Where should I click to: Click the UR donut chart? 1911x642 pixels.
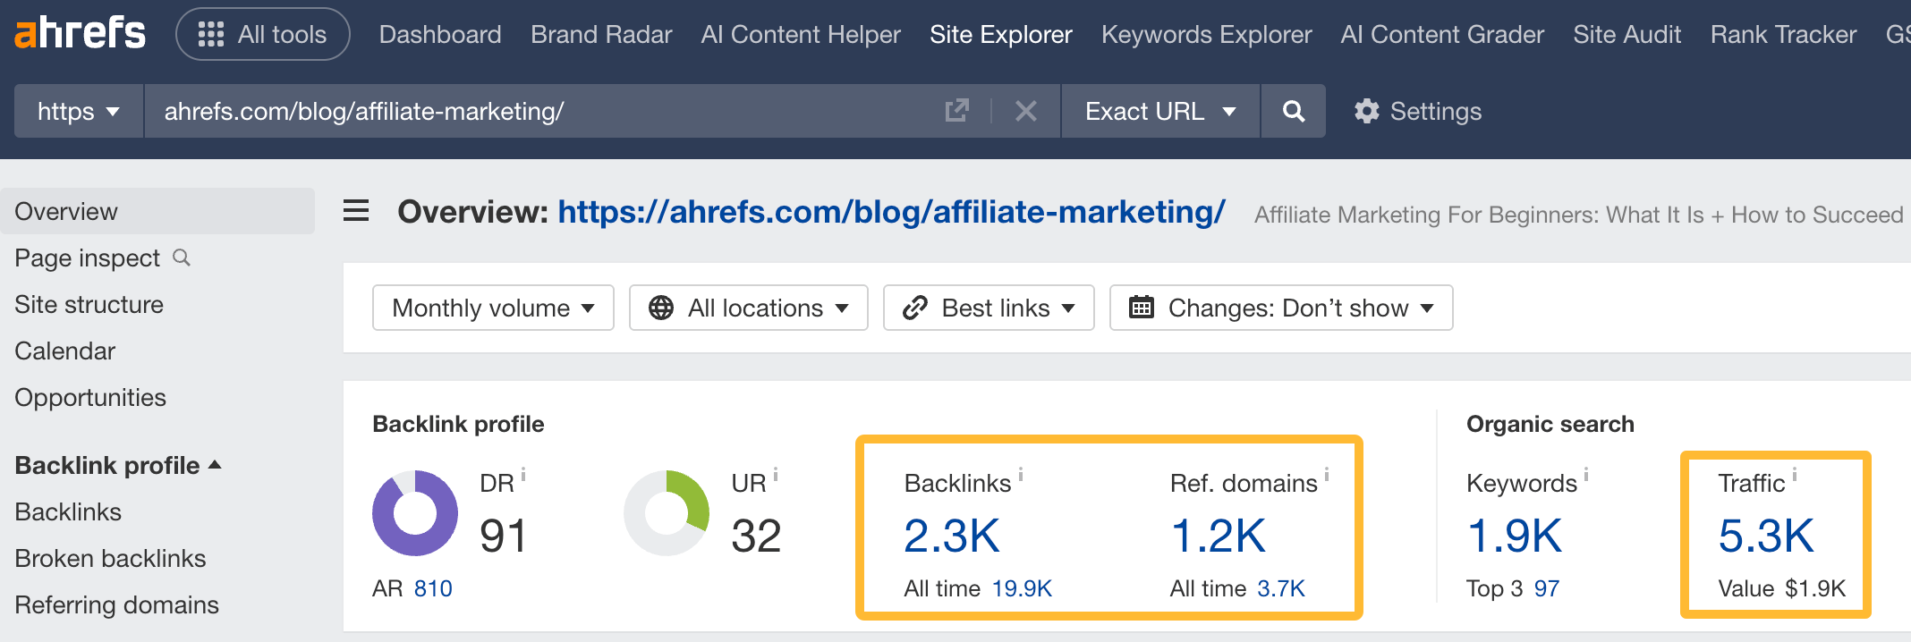coord(667,513)
